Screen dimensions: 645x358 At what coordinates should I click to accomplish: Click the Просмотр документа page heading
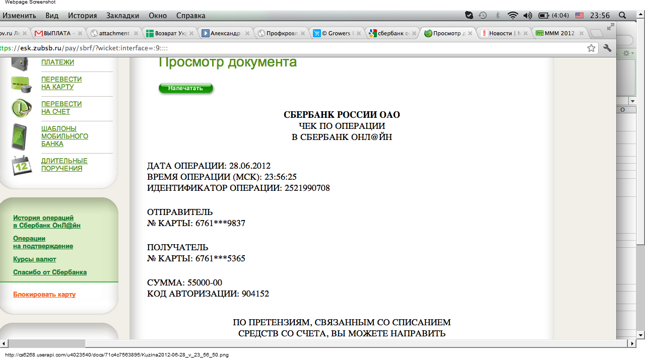coord(228,62)
